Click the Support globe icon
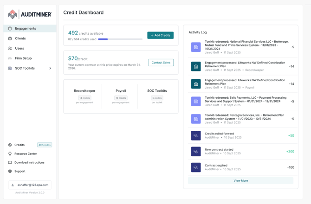 pyautogui.click(x=10, y=171)
